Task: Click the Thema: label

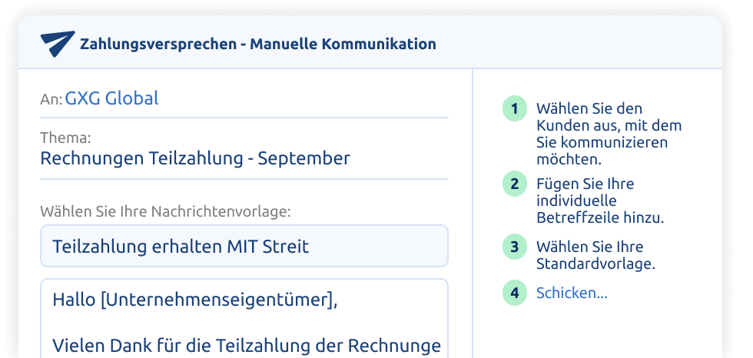Action: click(66, 138)
